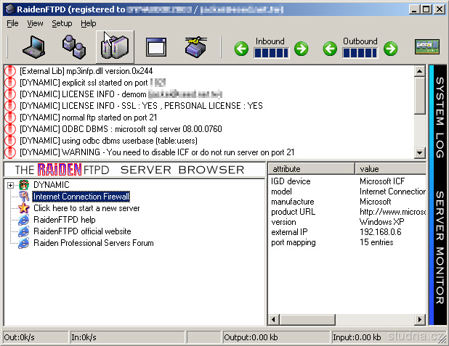Click the green logo icon at toolbar end
Viewport: 449px width, 346px height.
click(x=428, y=48)
